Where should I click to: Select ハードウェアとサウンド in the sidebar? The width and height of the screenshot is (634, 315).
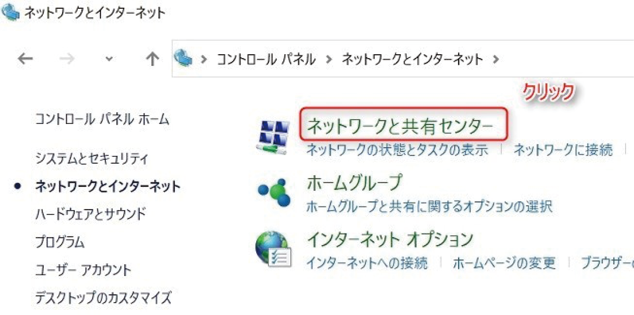(91, 214)
